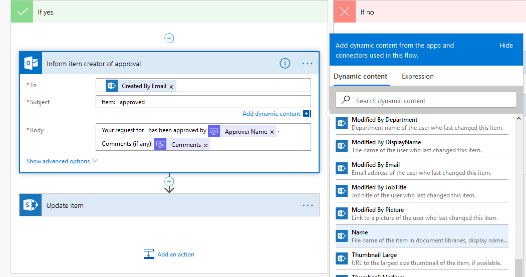526x277 pixels.
Task: Open ellipsis menu of Inform item creator action
Action: click(x=307, y=64)
